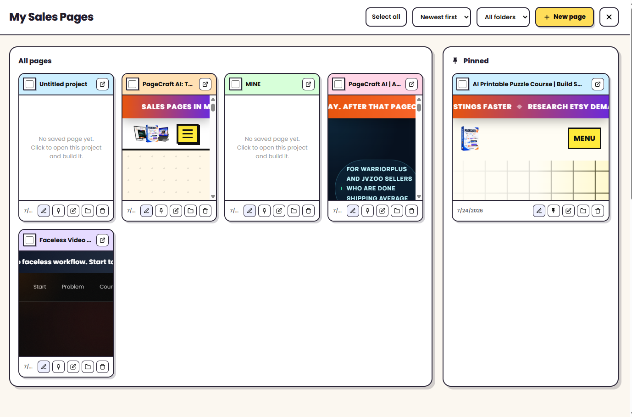
Task: Move AI Printable Puzzle Course to a folder
Action: [583, 211]
